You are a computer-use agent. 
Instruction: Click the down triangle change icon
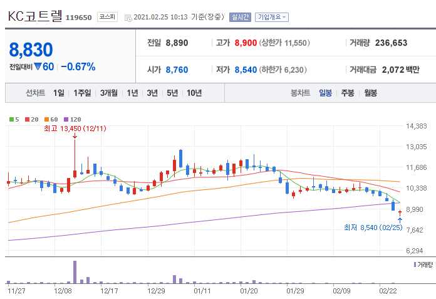38,66
